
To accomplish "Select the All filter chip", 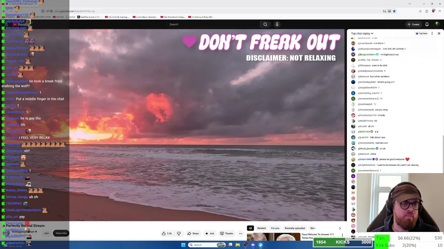I will tap(250, 228).
